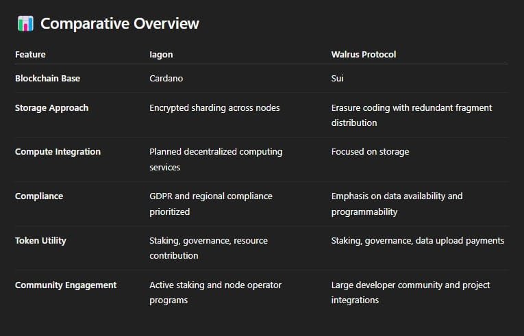The height and width of the screenshot is (336, 524).
Task: Click the Comparative Overview heading
Action: coord(119,24)
